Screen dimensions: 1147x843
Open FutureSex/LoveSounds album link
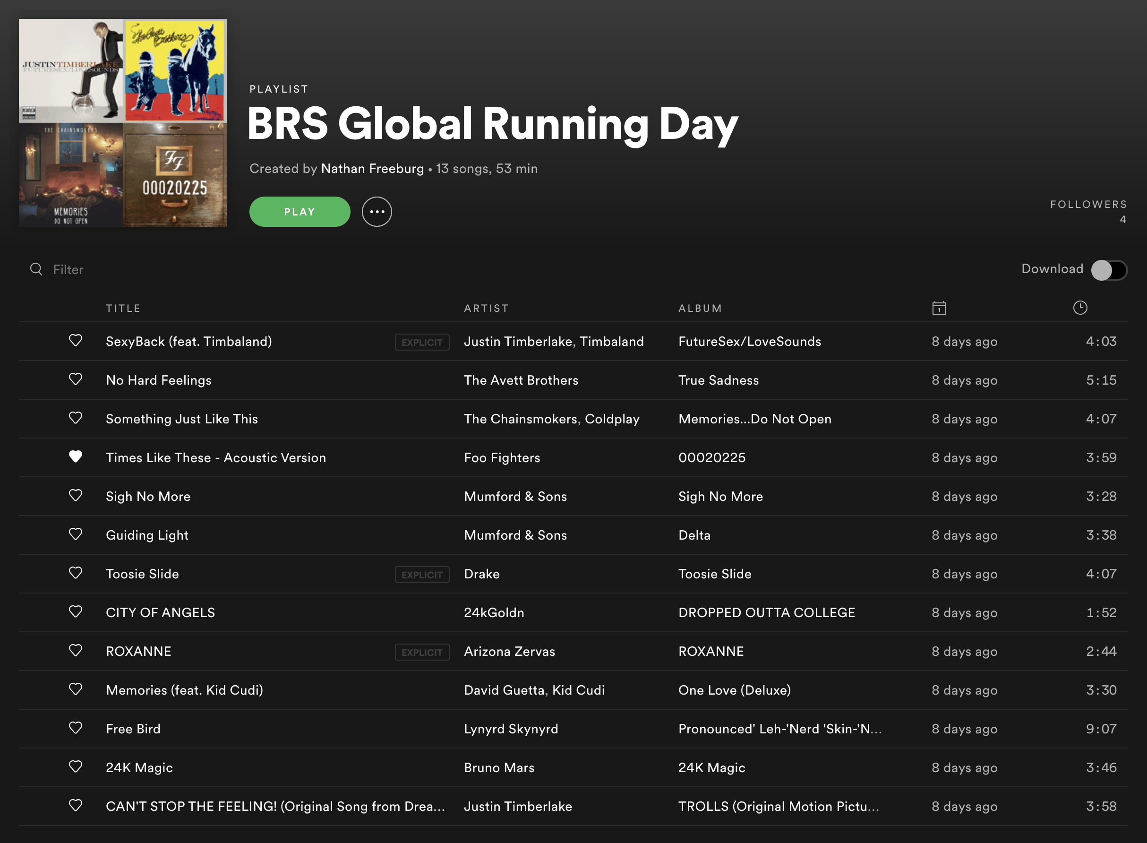point(750,341)
